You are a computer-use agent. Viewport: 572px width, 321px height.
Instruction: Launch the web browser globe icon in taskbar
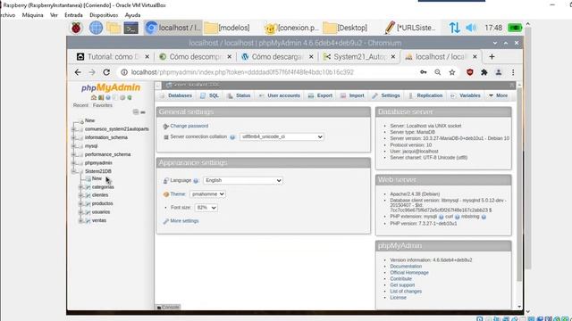point(96,28)
